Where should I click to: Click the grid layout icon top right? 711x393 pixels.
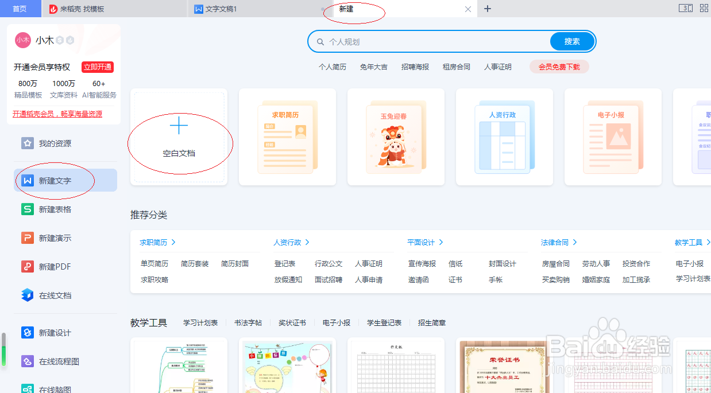tap(704, 8)
